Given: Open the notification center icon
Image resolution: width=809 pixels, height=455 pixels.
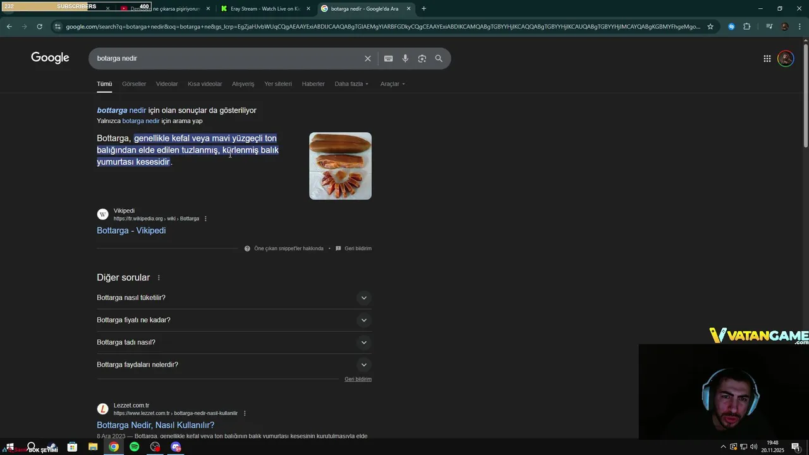Looking at the screenshot, I should (x=796, y=447).
